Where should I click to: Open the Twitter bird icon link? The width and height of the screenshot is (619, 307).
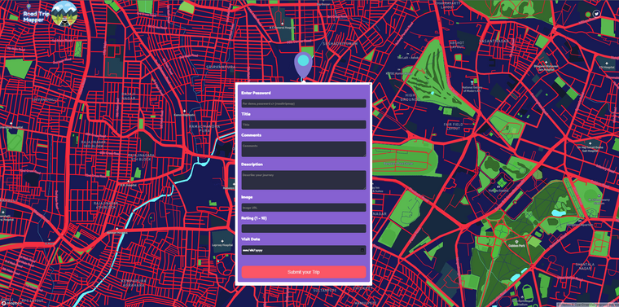click(596, 14)
